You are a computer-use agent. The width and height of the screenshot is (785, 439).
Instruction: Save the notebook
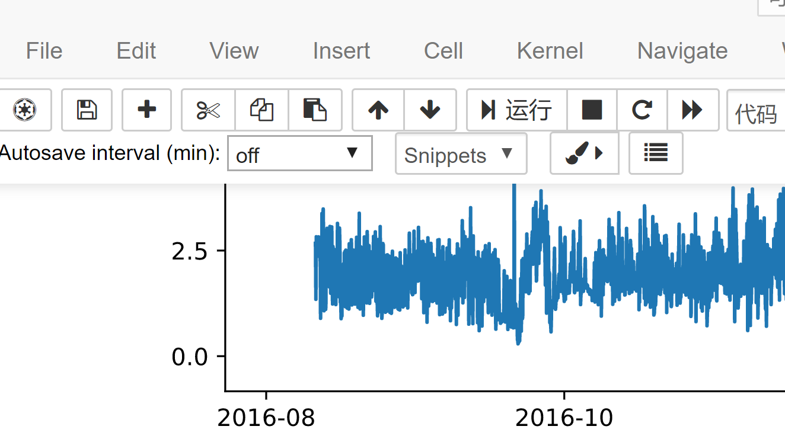click(87, 110)
